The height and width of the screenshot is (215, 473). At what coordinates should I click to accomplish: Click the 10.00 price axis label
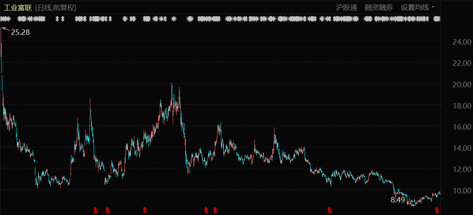coord(462,191)
